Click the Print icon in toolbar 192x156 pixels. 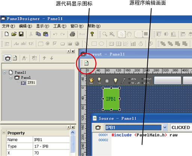point(72,34)
